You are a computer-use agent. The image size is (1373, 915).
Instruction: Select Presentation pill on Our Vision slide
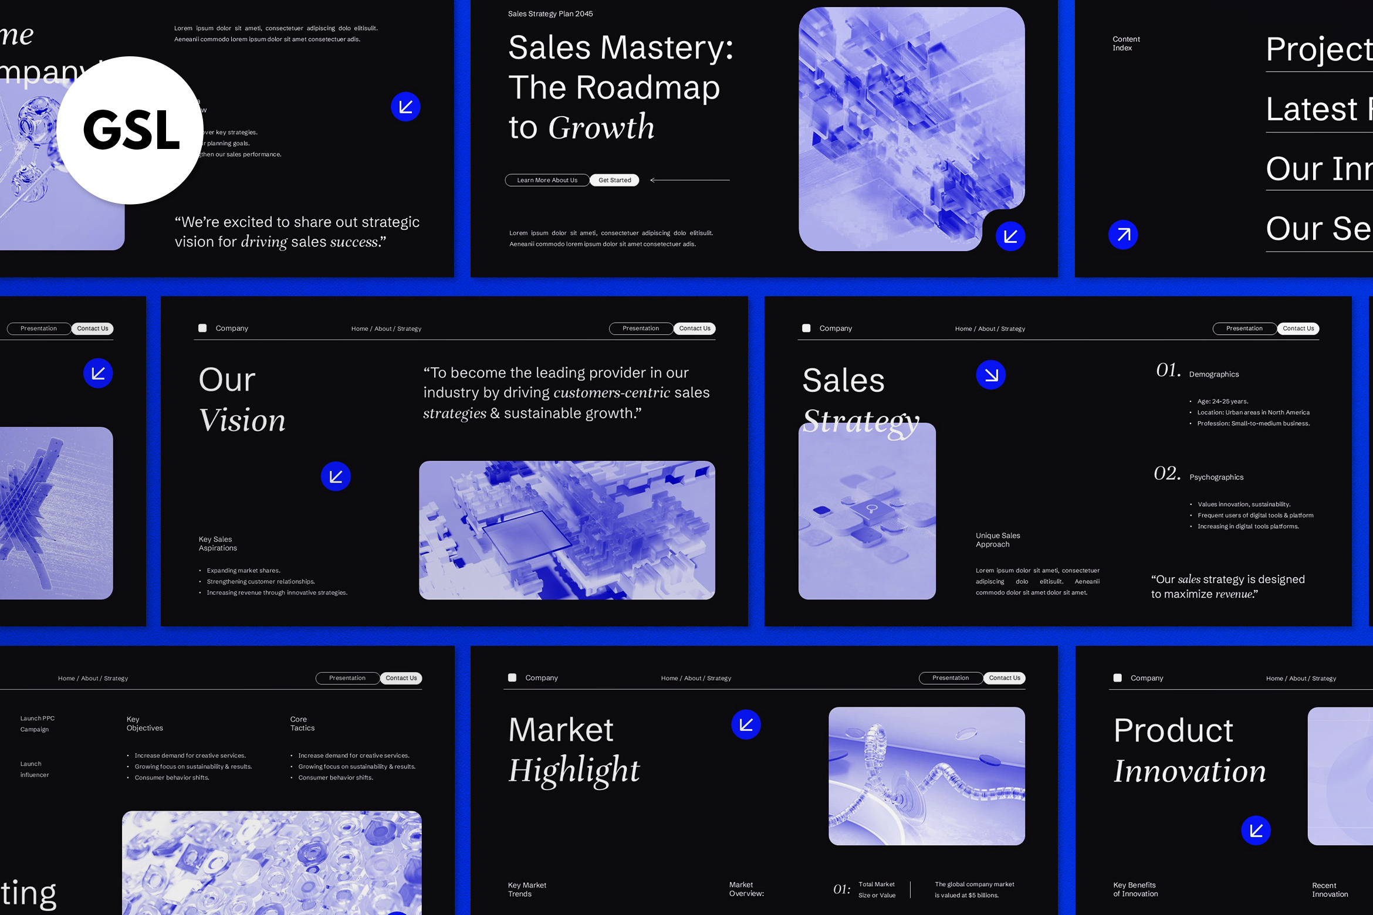tap(641, 328)
